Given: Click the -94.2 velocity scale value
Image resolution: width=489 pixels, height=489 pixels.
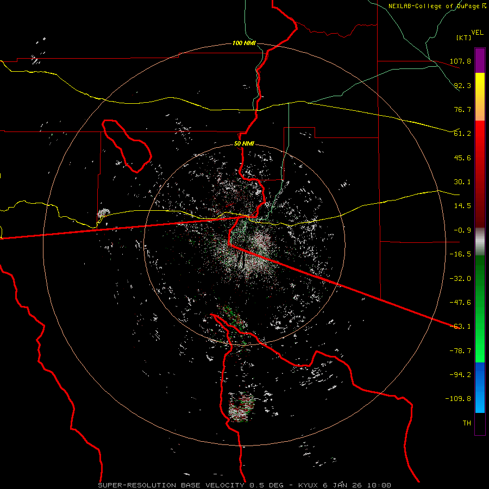Looking at the screenshot, I should tap(460, 374).
